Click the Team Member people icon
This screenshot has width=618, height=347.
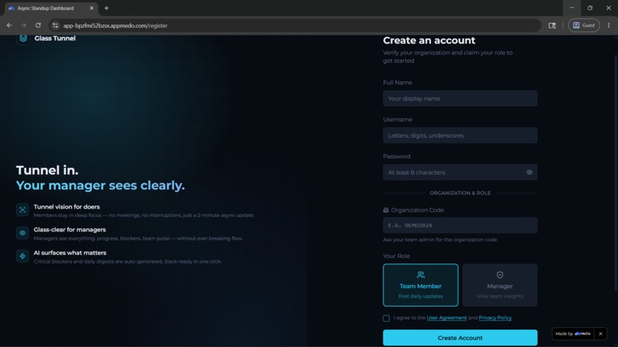[420, 274]
